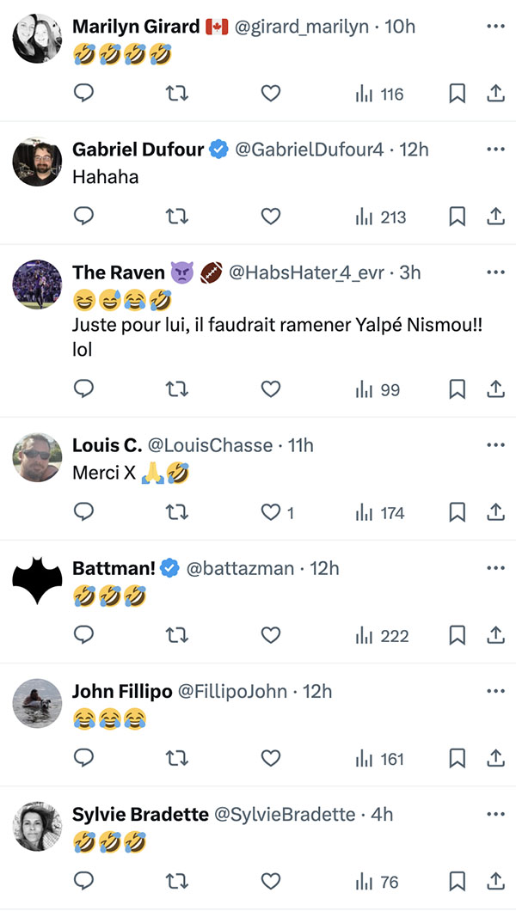516x911 pixels.
Task: View analytics on Battman's 222-view tweet
Action: [x=382, y=636]
